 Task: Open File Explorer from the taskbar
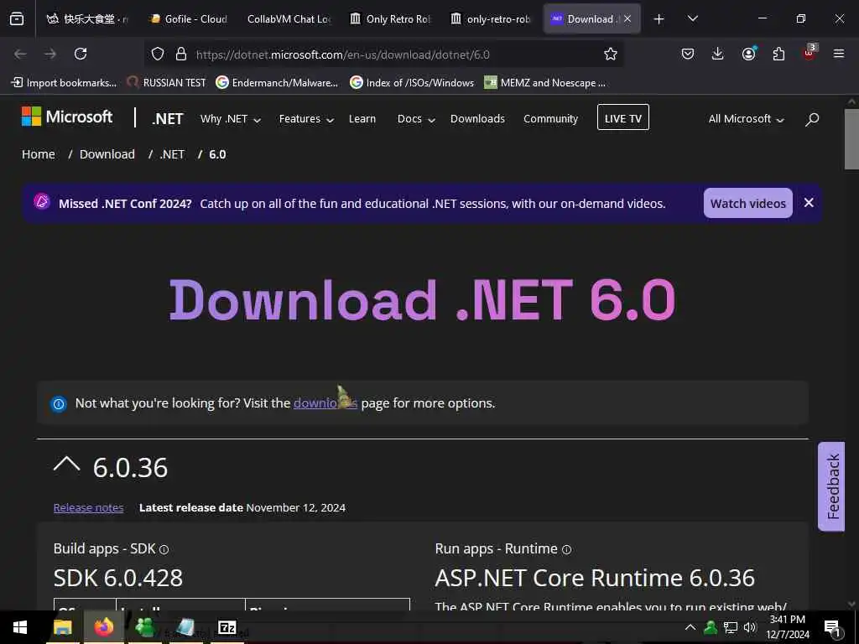click(x=62, y=627)
